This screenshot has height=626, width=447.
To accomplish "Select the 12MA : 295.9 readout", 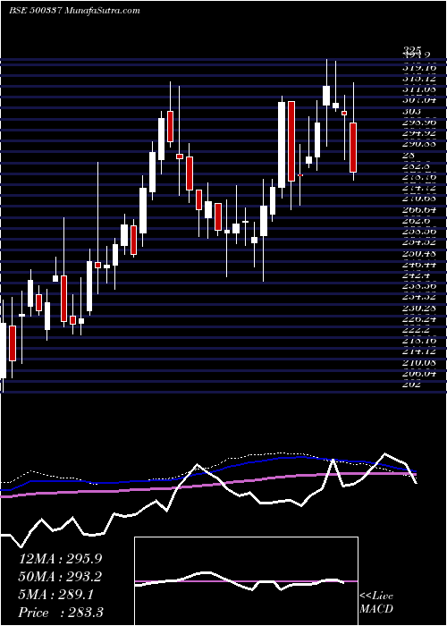I will (60, 559).
